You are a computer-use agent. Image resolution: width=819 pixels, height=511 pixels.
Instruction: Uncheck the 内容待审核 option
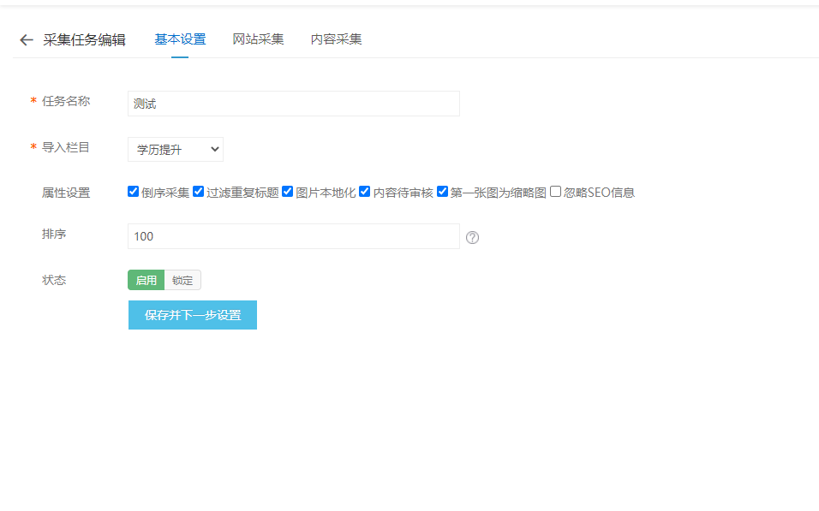tap(365, 192)
